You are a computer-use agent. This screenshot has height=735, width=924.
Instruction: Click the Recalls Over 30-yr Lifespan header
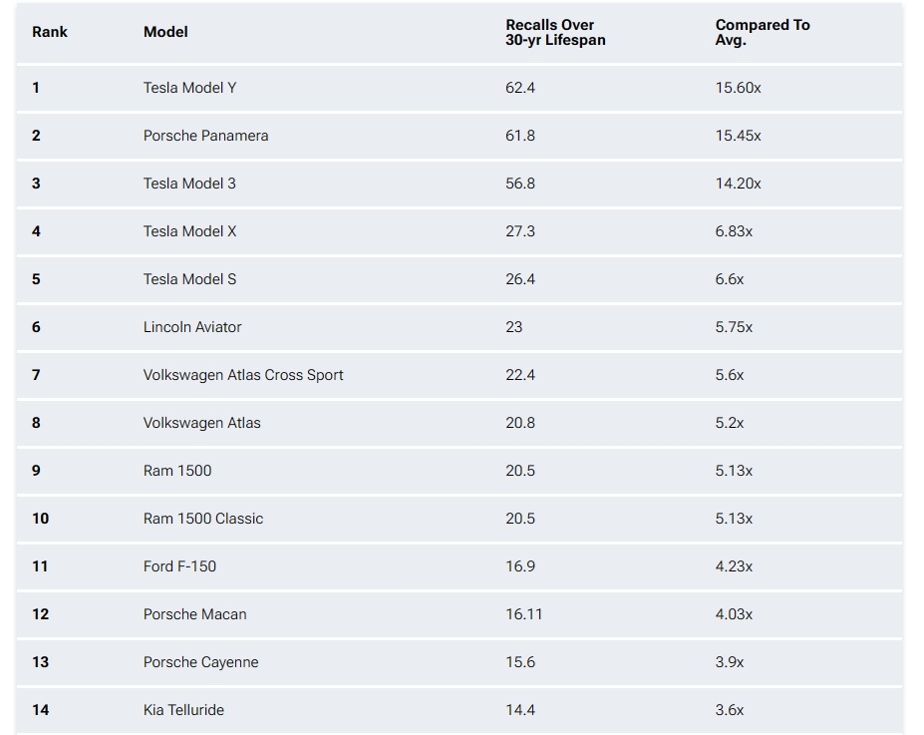coord(555,32)
